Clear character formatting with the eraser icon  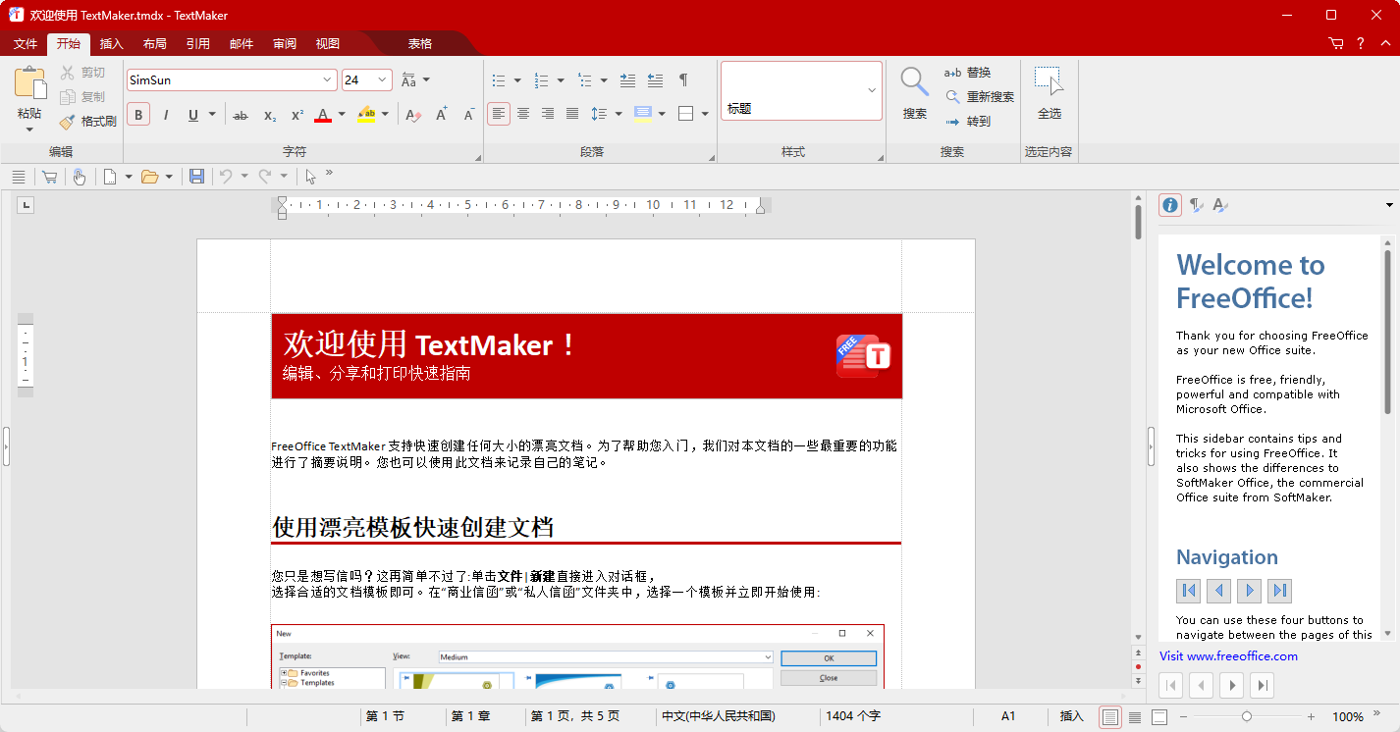(413, 115)
